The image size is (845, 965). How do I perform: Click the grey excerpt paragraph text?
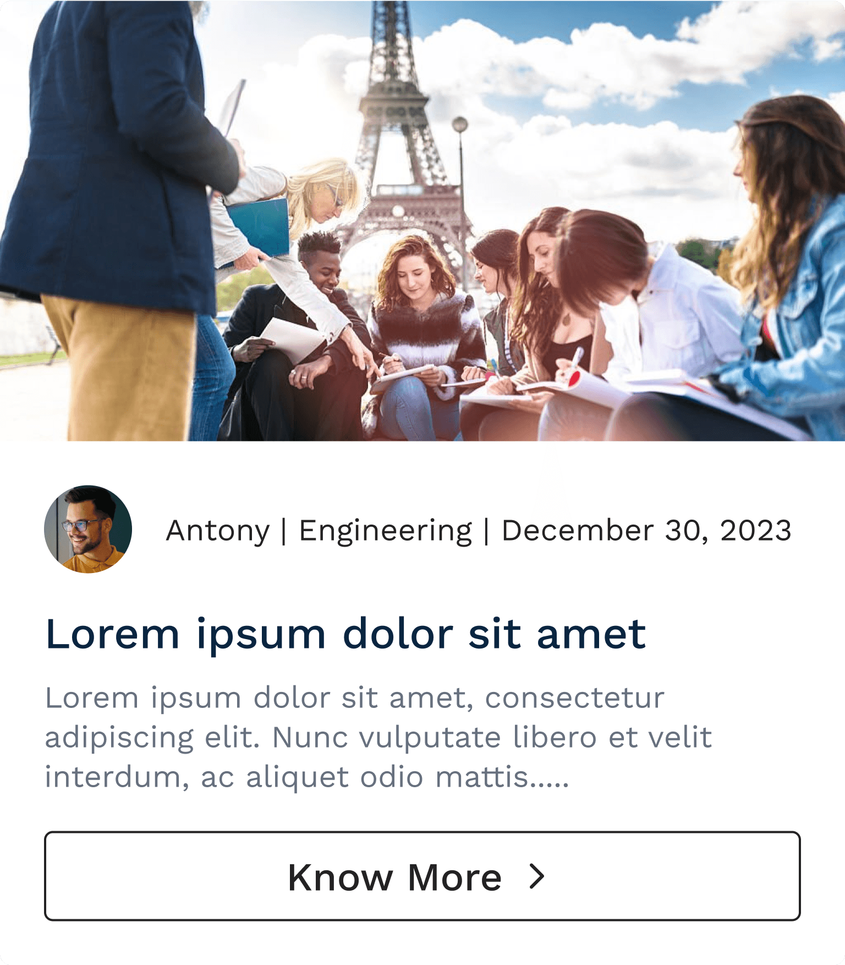[x=378, y=737]
